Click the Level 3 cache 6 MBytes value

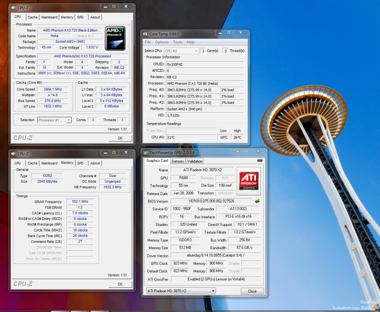pyautogui.click(x=111, y=106)
